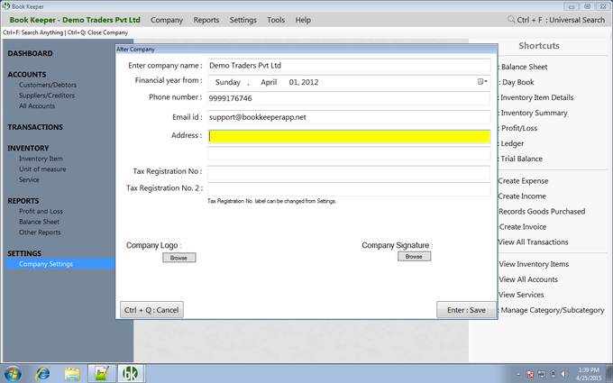Click Records Goods Purchased shortcut
This screenshot has width=613, height=383.
tap(542, 212)
